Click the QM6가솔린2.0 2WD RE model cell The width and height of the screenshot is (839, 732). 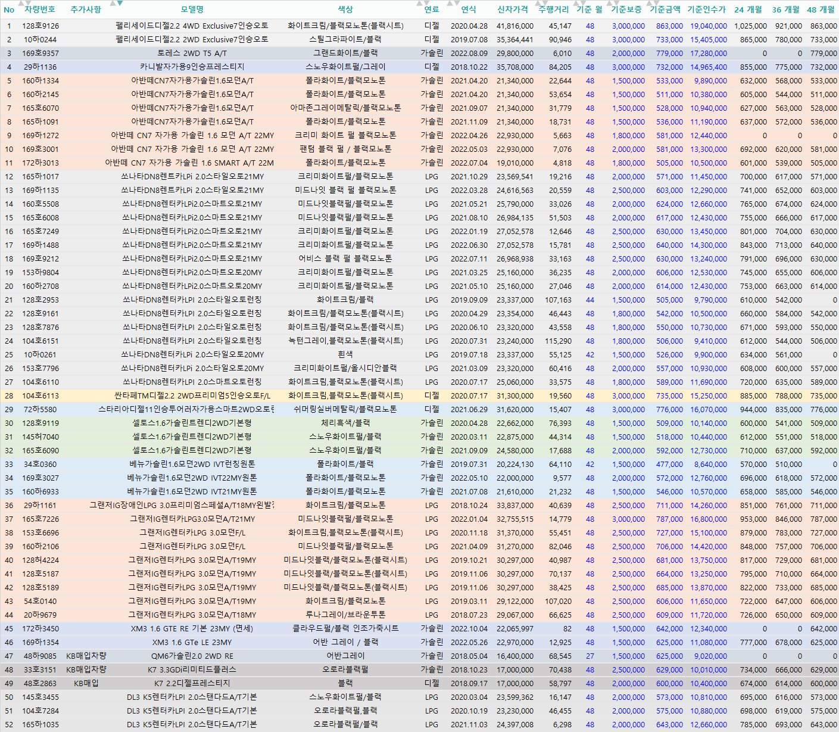coord(192,656)
